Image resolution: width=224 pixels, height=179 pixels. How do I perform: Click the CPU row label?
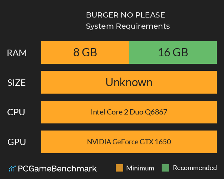[17, 112]
